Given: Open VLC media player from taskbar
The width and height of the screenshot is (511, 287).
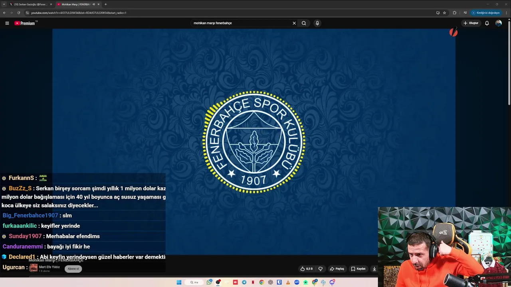Looking at the screenshot, I should tap(288, 282).
